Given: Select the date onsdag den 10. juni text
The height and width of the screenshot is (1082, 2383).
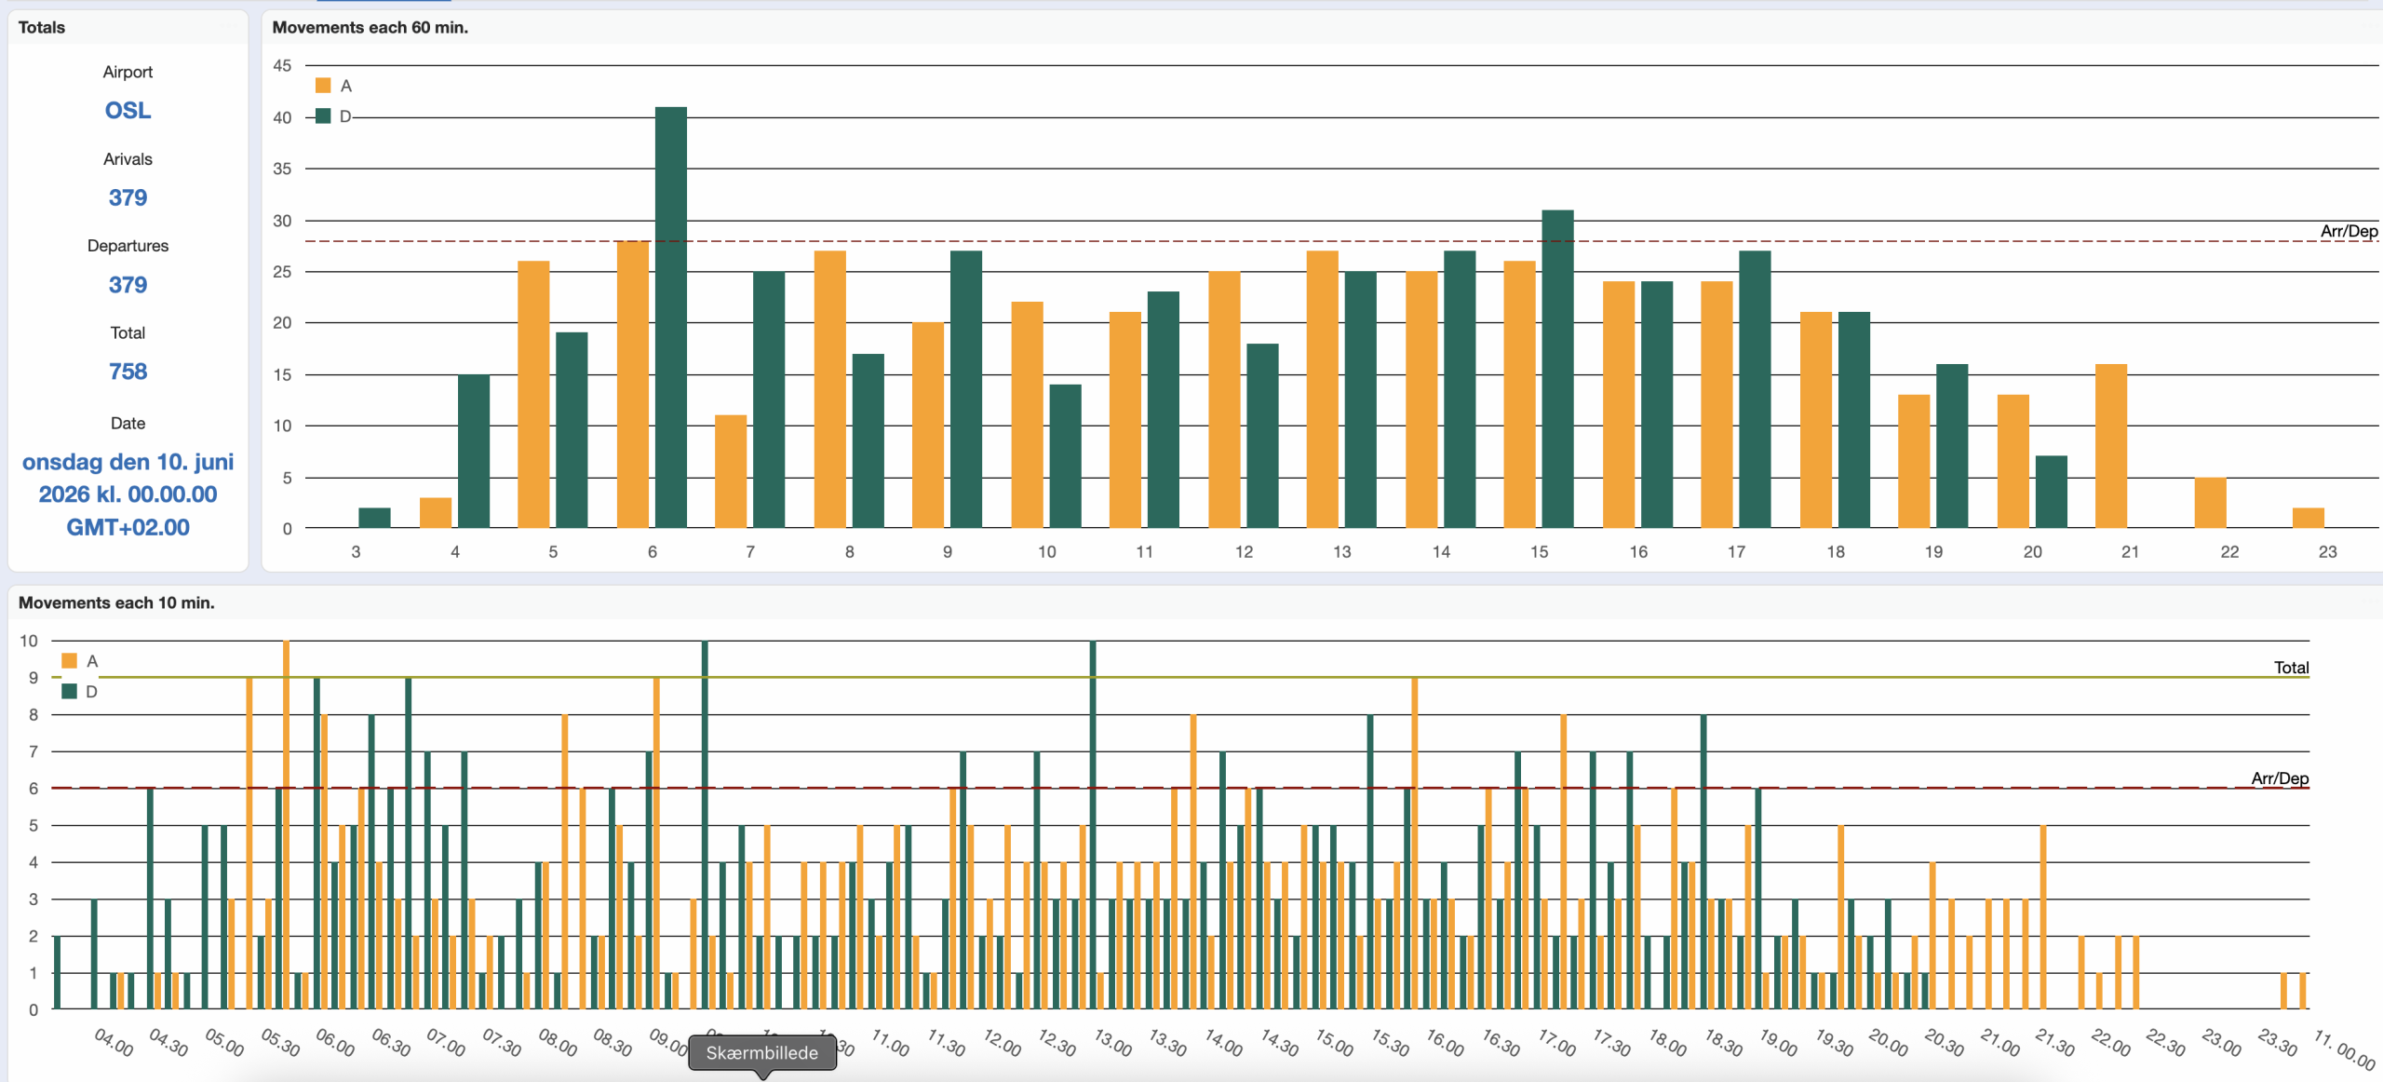Looking at the screenshot, I should pos(128,463).
